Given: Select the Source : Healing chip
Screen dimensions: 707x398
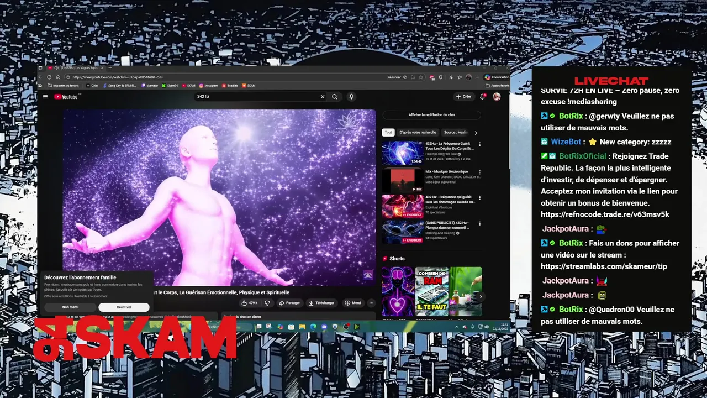Looking at the screenshot, I should 456,133.
